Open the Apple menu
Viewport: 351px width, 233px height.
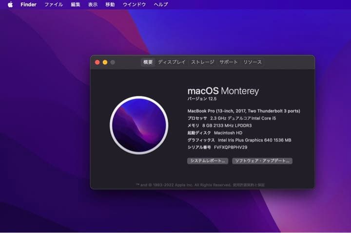[x=10, y=4]
